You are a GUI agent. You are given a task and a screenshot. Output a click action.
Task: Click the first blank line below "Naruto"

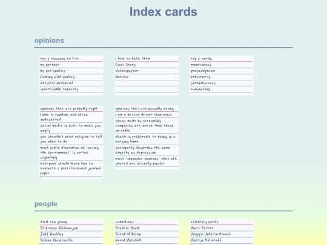coord(147,83)
